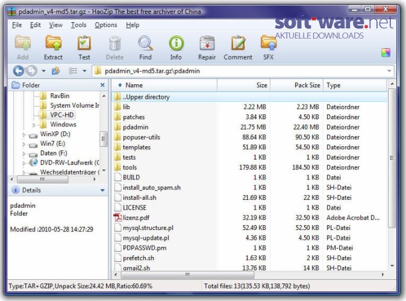Select PDPASSWD.pm file
The width and height of the screenshot is (406, 301).
pyautogui.click(x=249, y=248)
